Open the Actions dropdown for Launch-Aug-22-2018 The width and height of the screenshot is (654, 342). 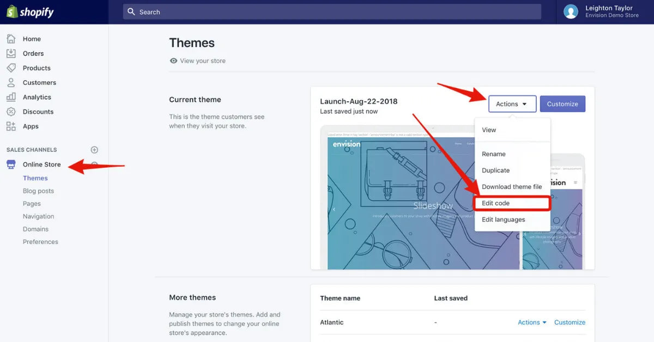pyautogui.click(x=511, y=103)
